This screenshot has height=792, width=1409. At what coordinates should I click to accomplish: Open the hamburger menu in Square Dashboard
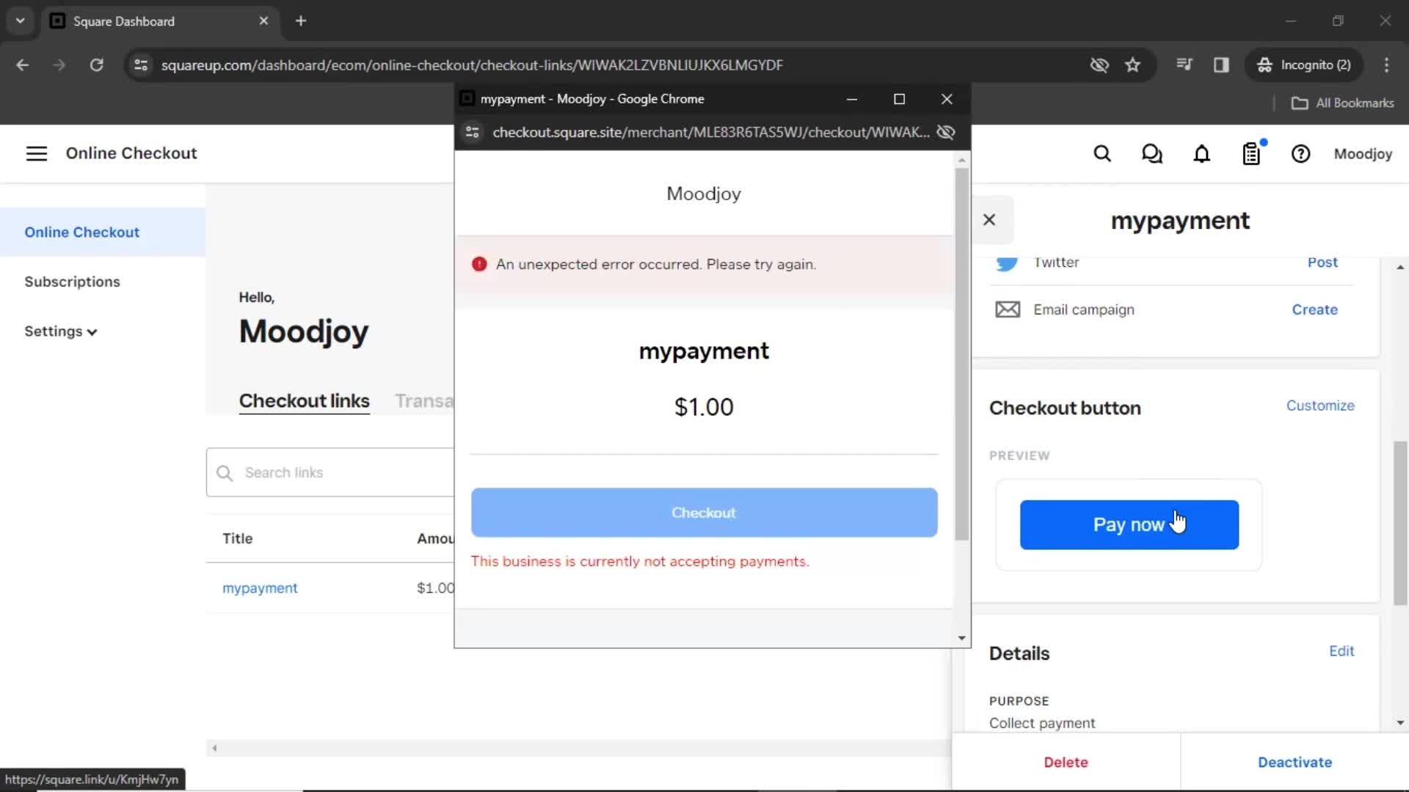tap(37, 153)
